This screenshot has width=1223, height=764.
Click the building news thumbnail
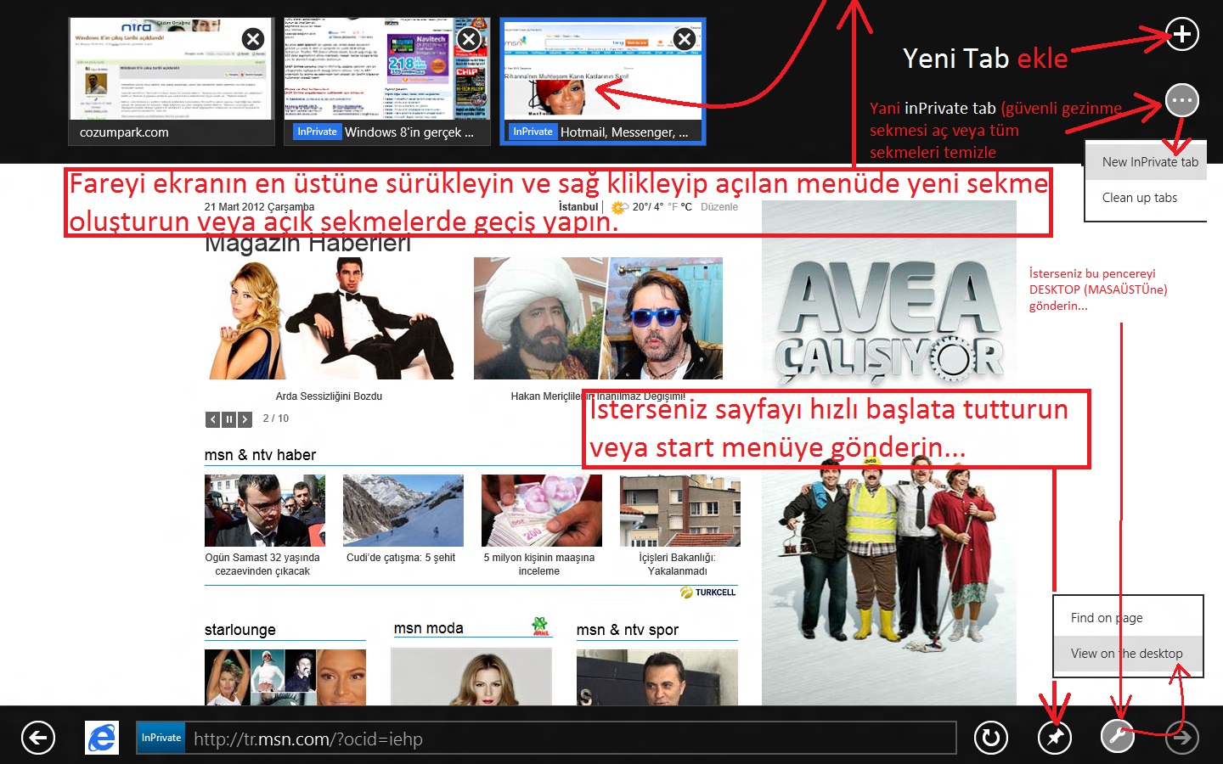coord(680,510)
